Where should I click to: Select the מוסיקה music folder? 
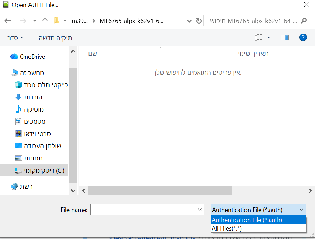pos(34,109)
